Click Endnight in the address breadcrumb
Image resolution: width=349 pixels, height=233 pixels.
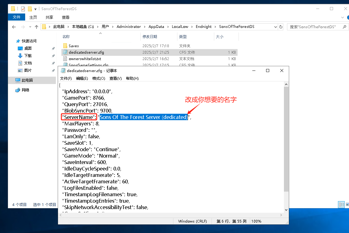pyautogui.click(x=204, y=27)
